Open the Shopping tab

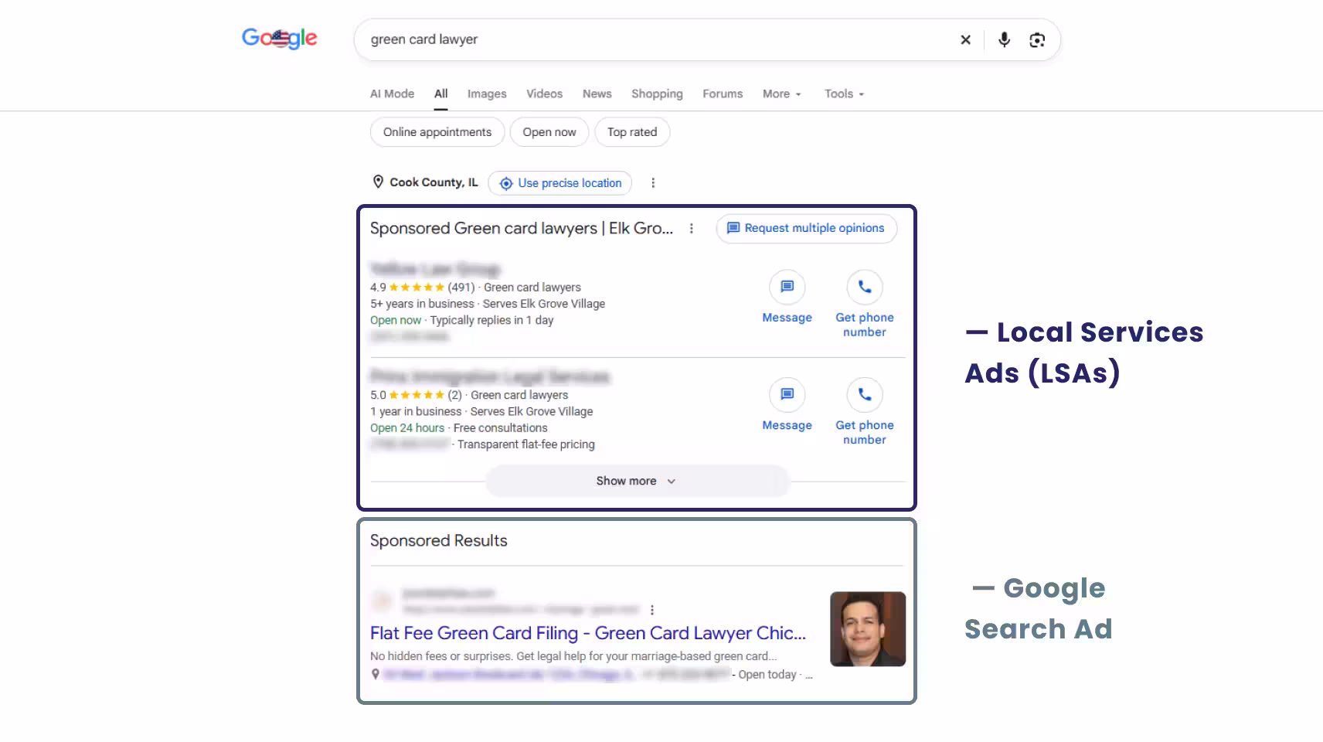coord(657,94)
